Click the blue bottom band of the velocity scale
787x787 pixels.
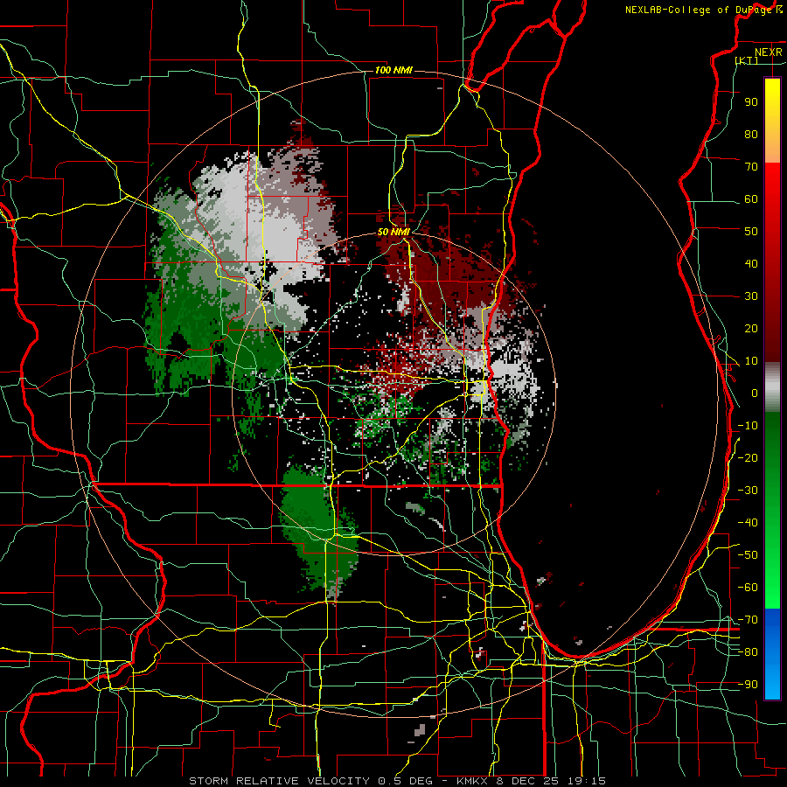[772, 653]
